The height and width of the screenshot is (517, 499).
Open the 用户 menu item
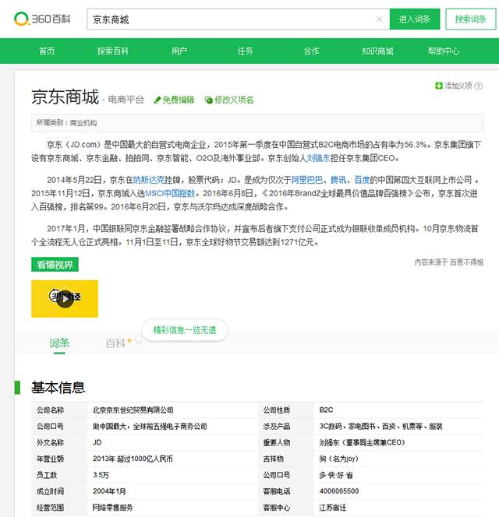(x=179, y=51)
